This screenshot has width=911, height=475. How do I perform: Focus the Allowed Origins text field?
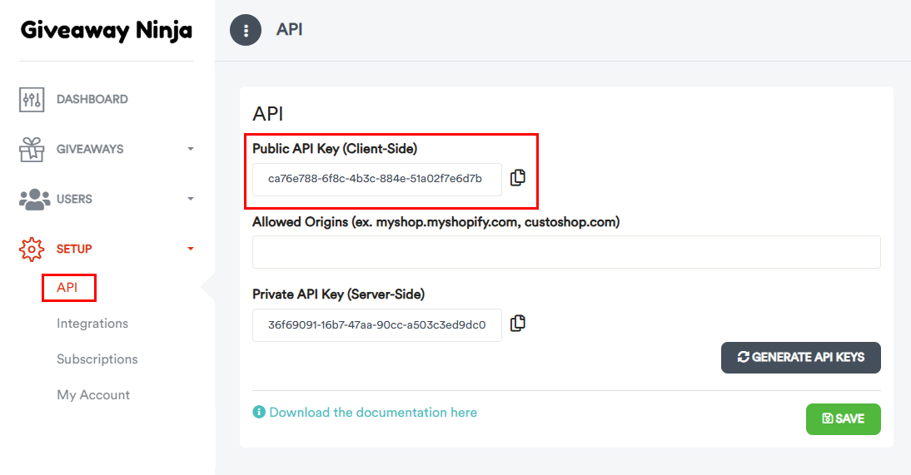[x=566, y=252]
